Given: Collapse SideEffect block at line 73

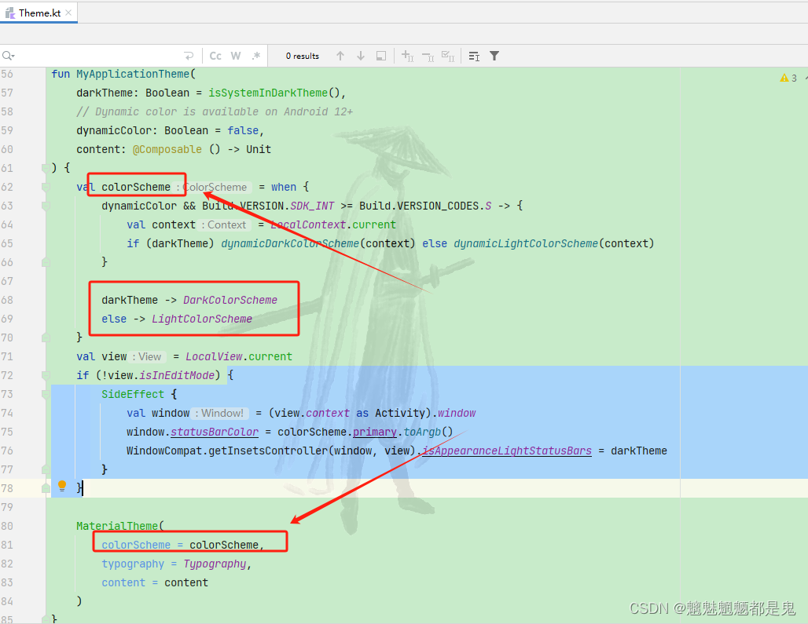Looking at the screenshot, I should click(x=46, y=394).
